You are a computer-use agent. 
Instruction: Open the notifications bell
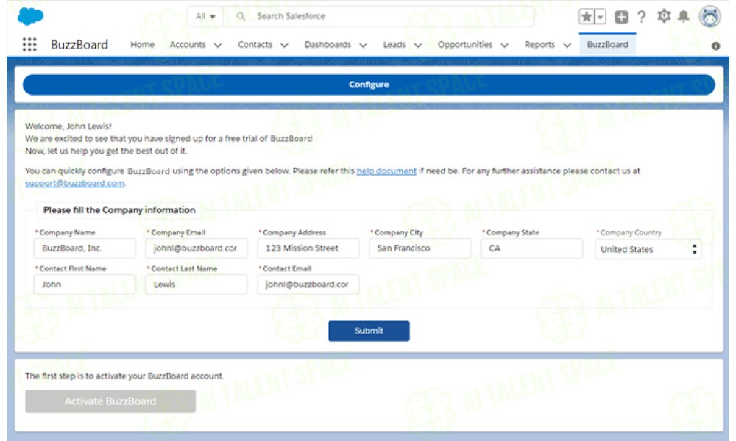click(684, 16)
